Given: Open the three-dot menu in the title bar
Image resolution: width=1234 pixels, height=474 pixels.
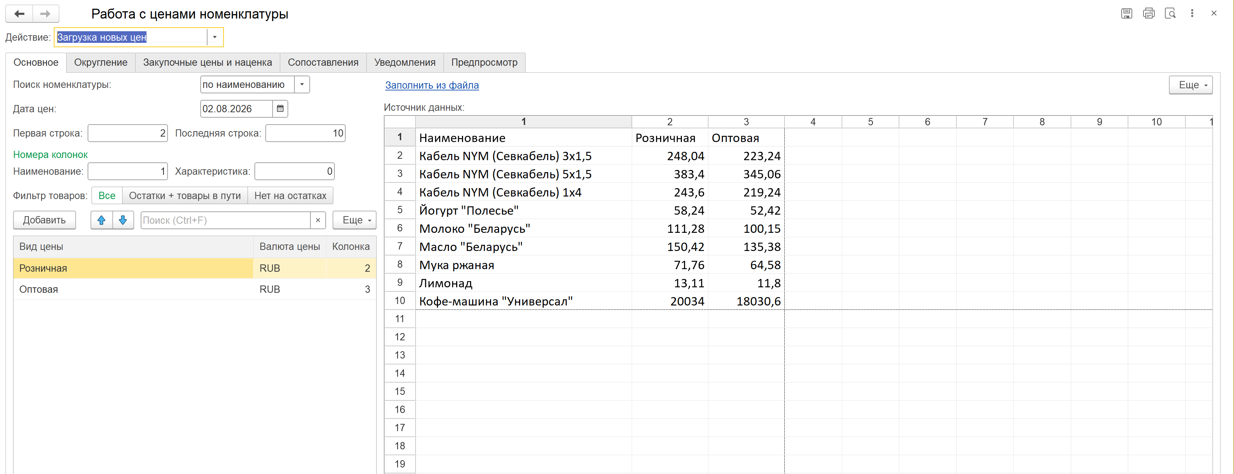Looking at the screenshot, I should tap(1192, 13).
